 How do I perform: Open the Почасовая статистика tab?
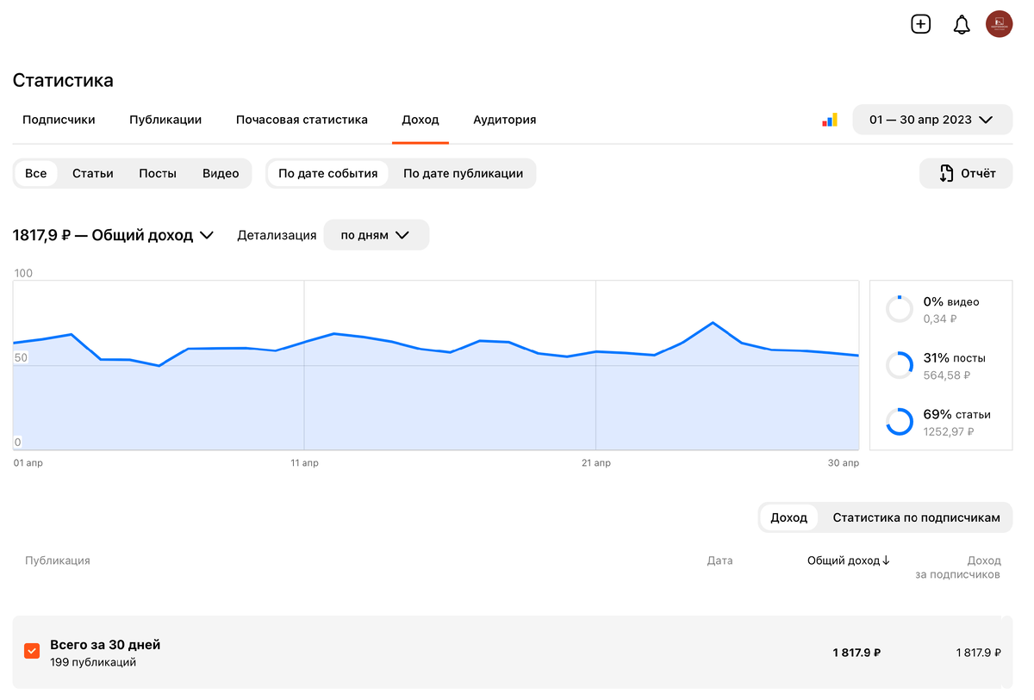tap(302, 120)
